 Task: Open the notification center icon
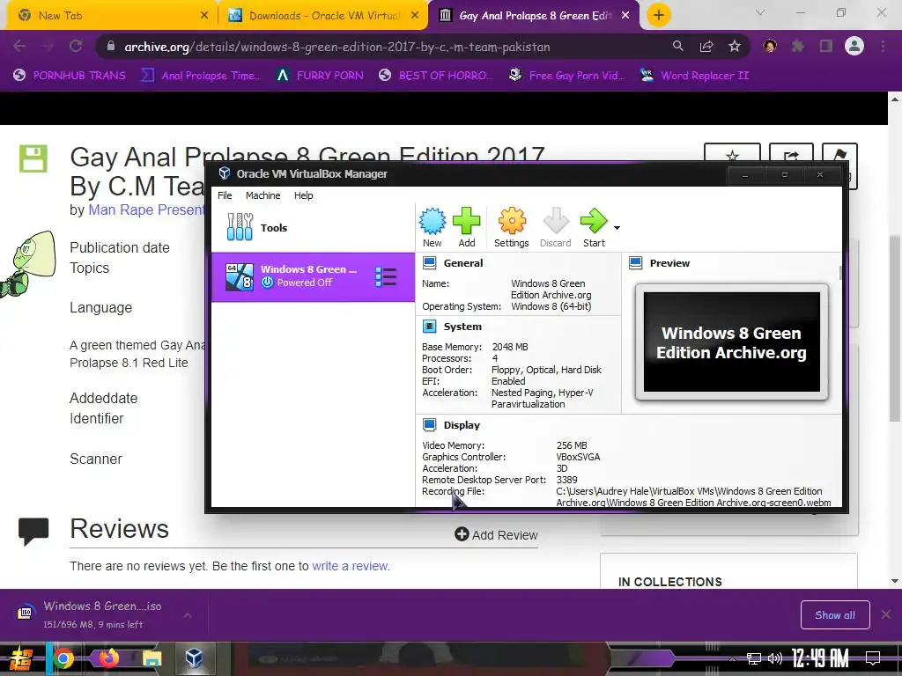[x=873, y=658]
